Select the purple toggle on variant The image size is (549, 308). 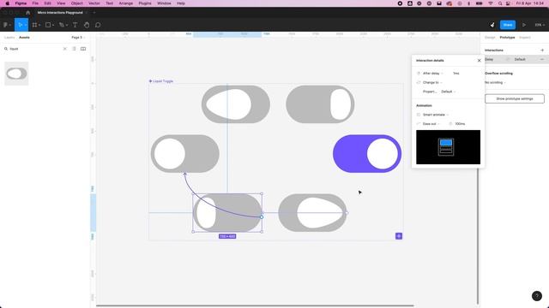click(367, 154)
